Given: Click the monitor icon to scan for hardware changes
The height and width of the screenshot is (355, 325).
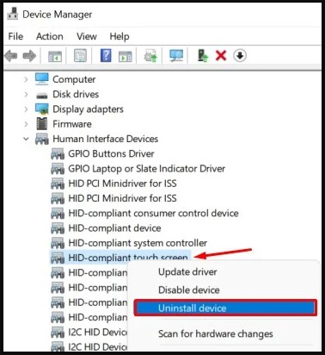Looking at the screenshot, I should tap(176, 55).
